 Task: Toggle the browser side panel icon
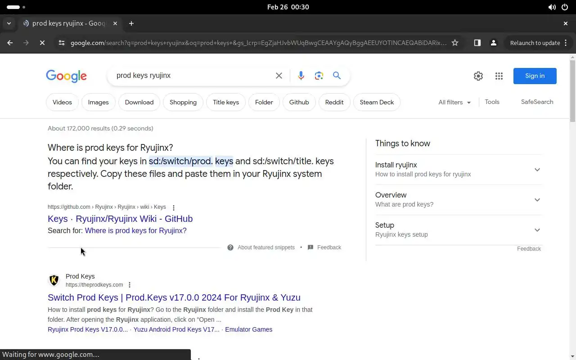477,43
